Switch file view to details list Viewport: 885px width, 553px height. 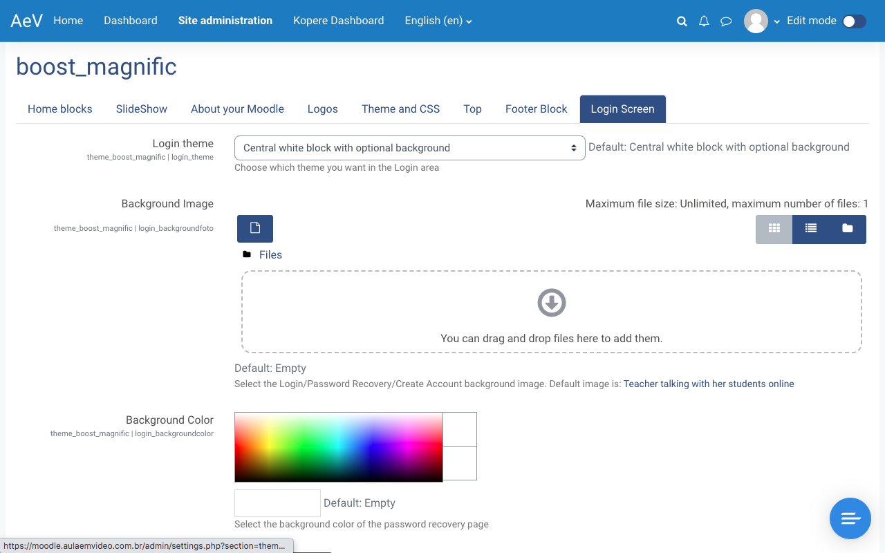tap(811, 229)
